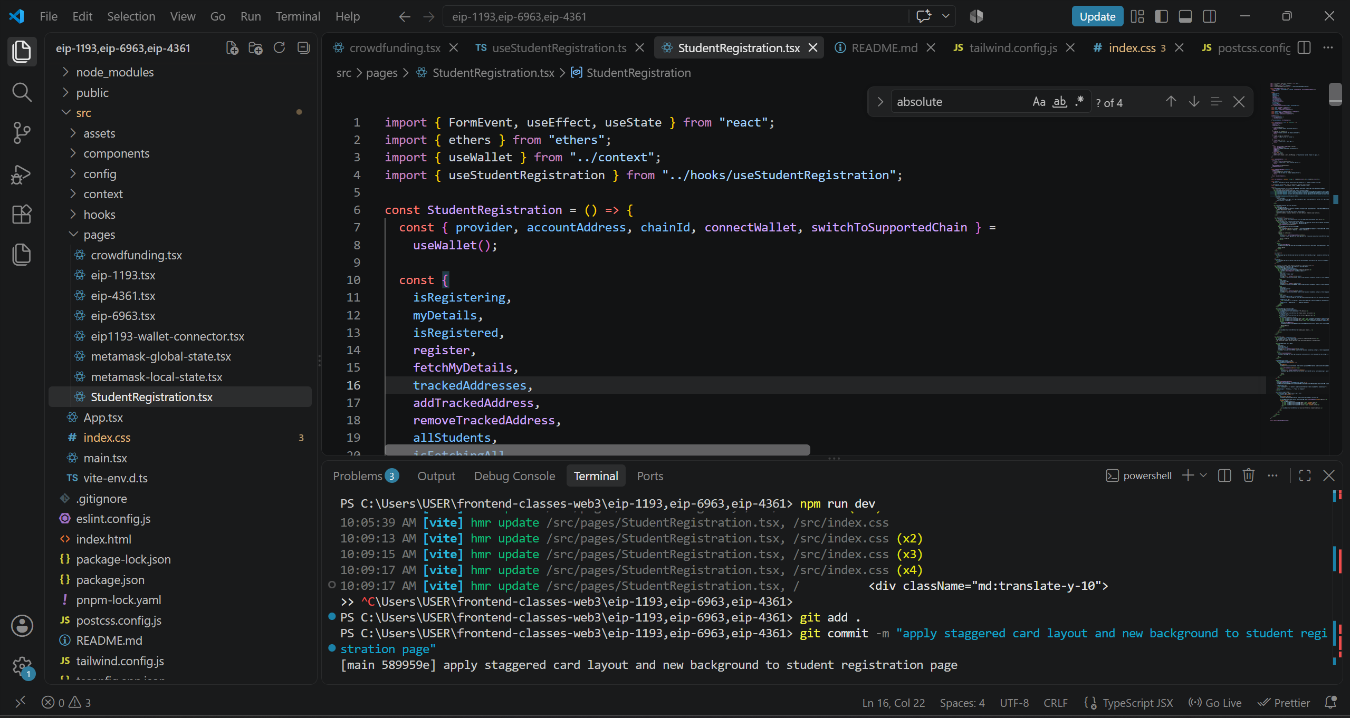Switch to the Problems panel tab
Screen dimensions: 1350x718
coord(366,476)
